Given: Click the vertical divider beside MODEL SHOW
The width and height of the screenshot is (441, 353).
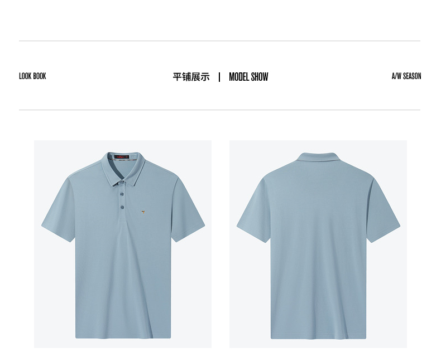Looking at the screenshot, I should click(x=219, y=77).
